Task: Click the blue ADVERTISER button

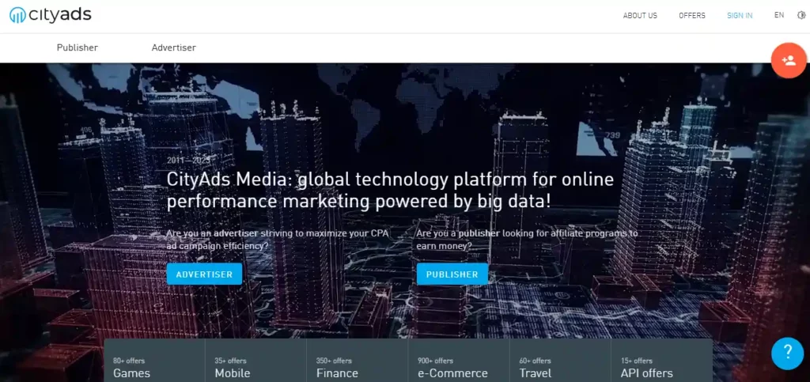Action: (x=204, y=274)
